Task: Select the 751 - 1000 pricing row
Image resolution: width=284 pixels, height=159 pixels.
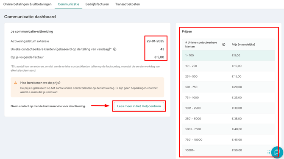Action: coord(228,98)
